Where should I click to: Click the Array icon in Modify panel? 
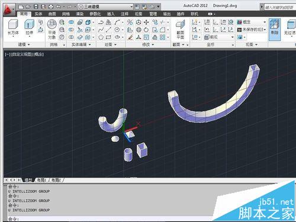point(163,37)
